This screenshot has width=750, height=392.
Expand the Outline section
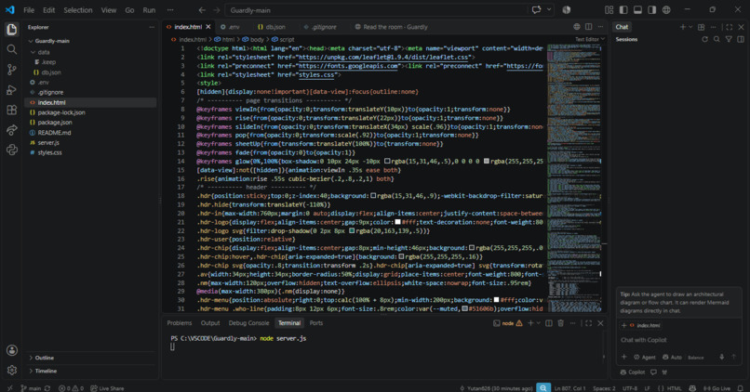(44, 358)
